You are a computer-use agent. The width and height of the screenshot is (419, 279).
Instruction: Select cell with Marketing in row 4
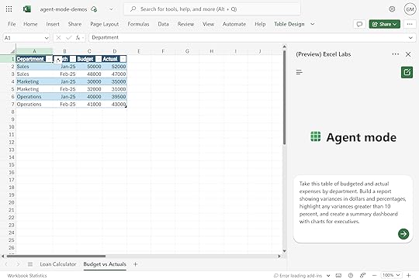[34, 81]
